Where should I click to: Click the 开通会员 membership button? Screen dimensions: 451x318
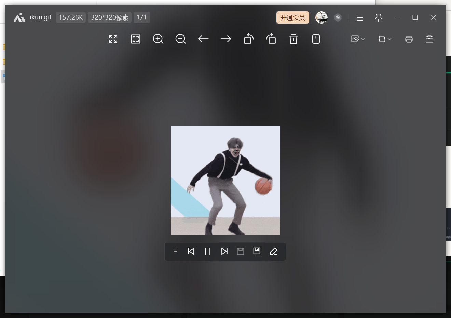coord(293,17)
